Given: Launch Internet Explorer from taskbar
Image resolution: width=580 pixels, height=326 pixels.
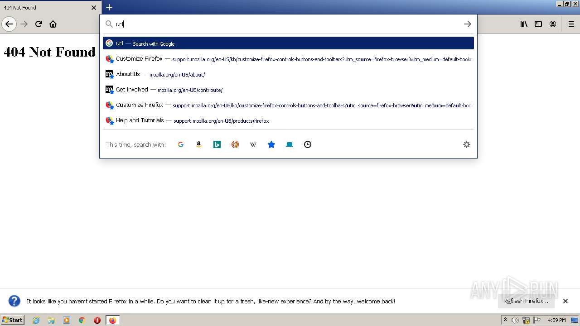Looking at the screenshot, I should [36, 320].
